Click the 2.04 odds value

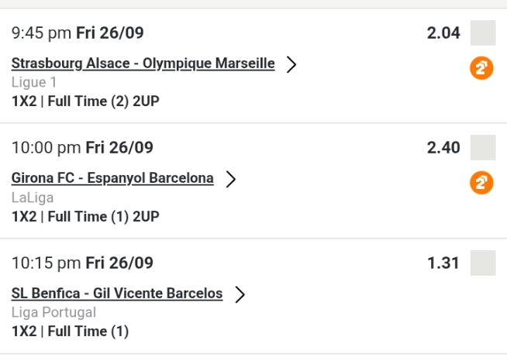(443, 33)
